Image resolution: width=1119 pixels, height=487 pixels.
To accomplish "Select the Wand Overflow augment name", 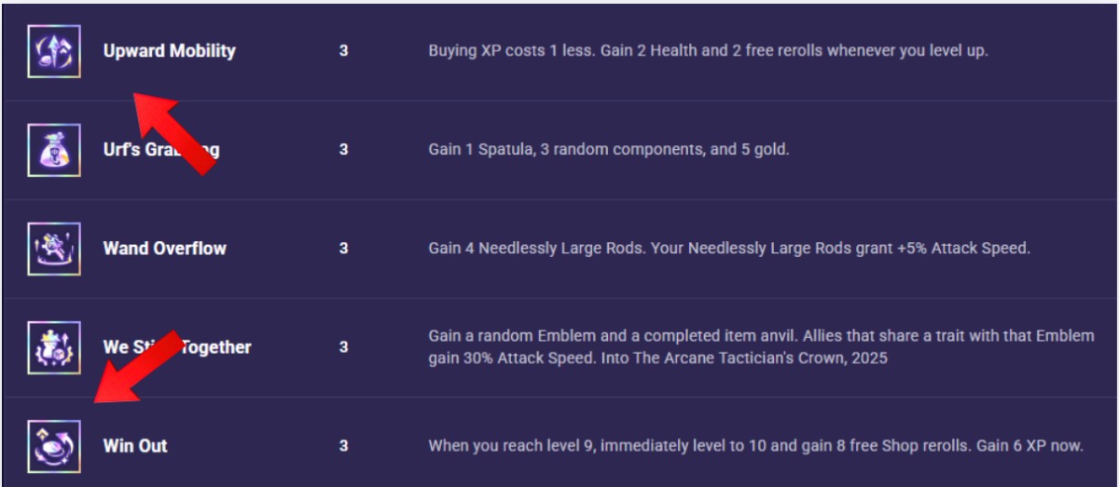I will coord(164,249).
